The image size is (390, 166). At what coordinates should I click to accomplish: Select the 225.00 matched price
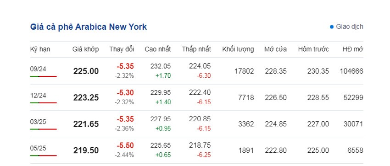86,71
